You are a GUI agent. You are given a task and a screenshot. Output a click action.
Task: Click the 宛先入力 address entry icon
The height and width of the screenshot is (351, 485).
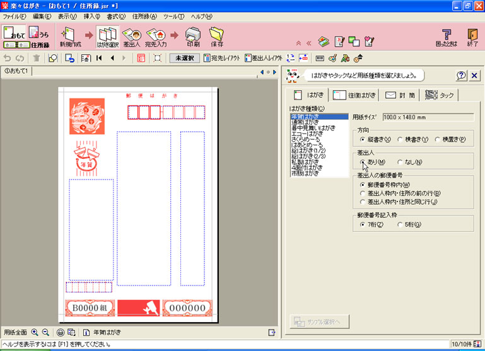(155, 37)
